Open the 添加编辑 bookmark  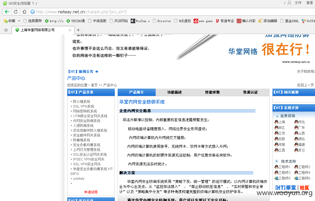pyautogui.click(x=268, y=21)
